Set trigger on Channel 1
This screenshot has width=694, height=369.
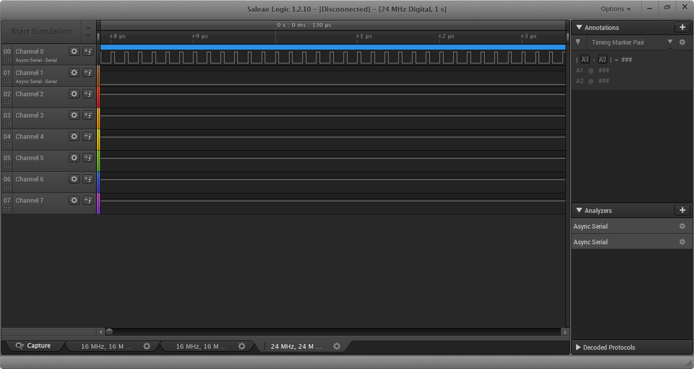tap(88, 72)
